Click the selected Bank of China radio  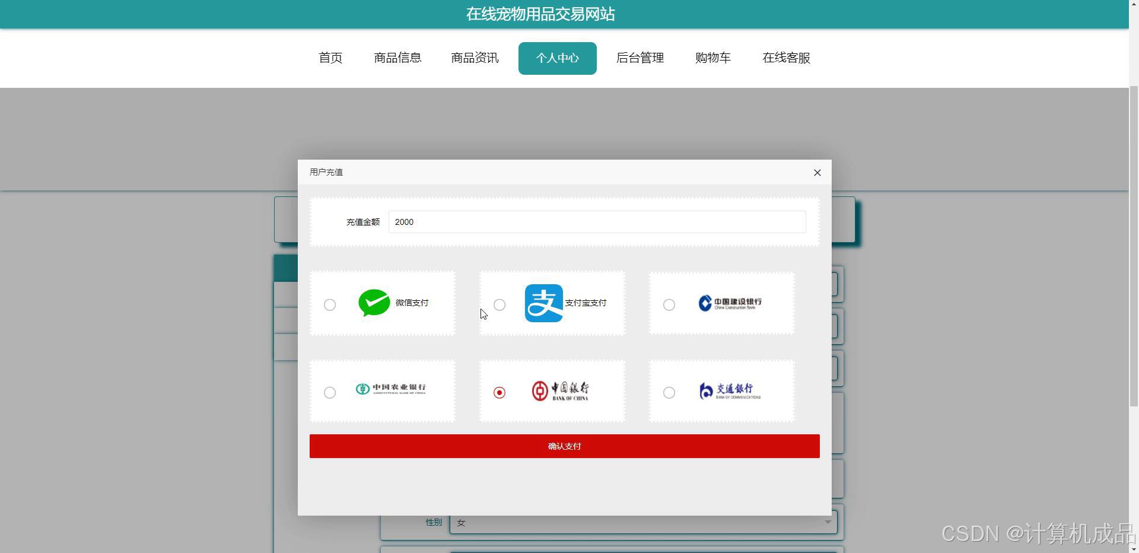pyautogui.click(x=499, y=393)
